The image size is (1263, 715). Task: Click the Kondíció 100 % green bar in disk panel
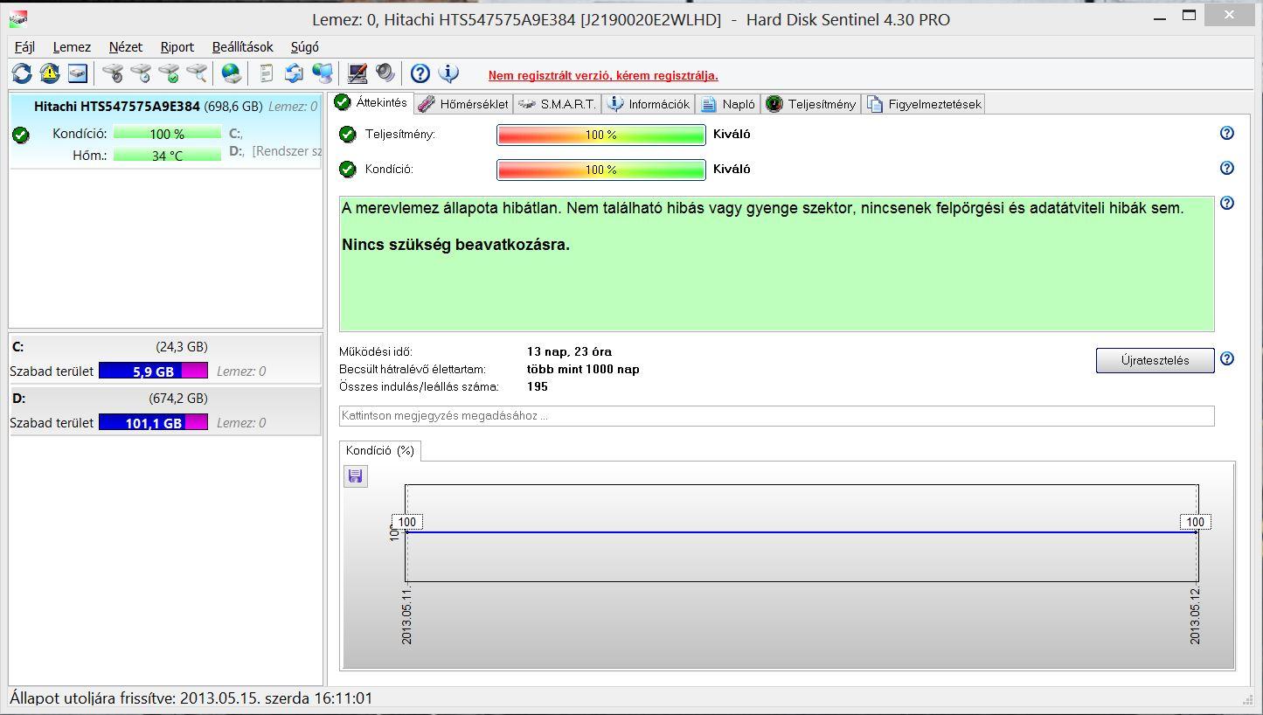tap(167, 134)
